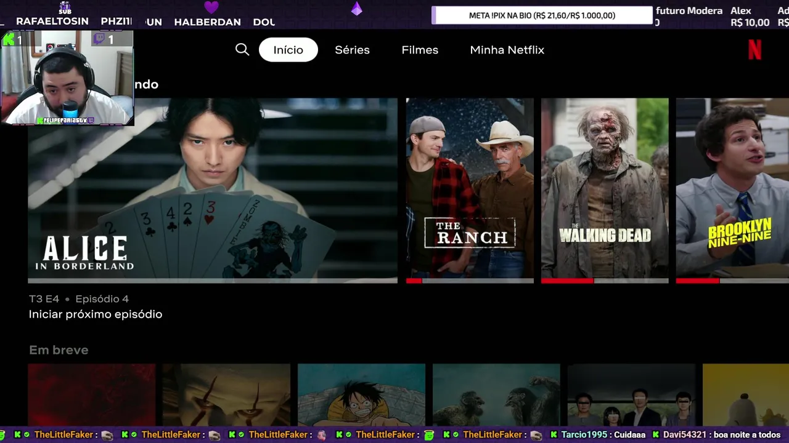Go to Minha Netflix tab

507,50
